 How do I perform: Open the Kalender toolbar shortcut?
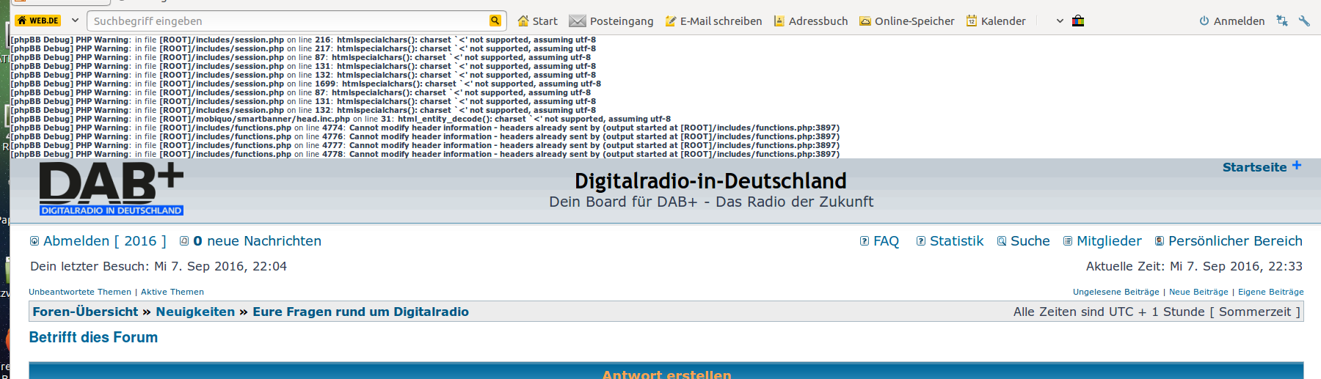coord(996,21)
